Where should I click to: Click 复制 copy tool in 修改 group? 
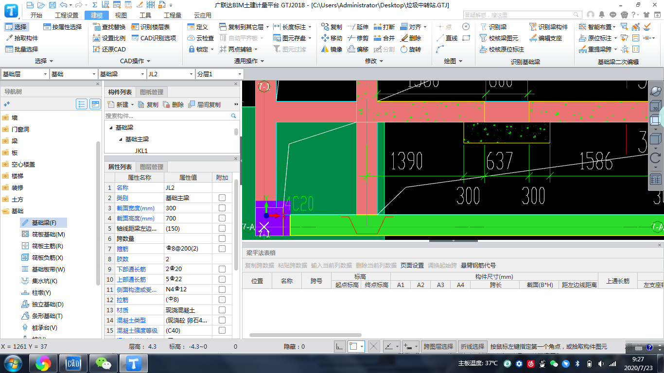(x=332, y=27)
